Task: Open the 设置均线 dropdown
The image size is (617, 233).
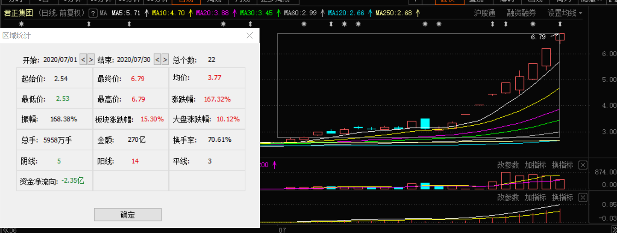Action: [x=565, y=13]
